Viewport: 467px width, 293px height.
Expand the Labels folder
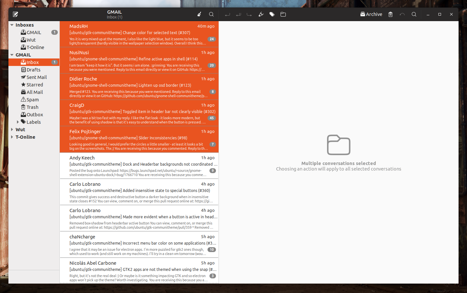[x=18, y=122]
